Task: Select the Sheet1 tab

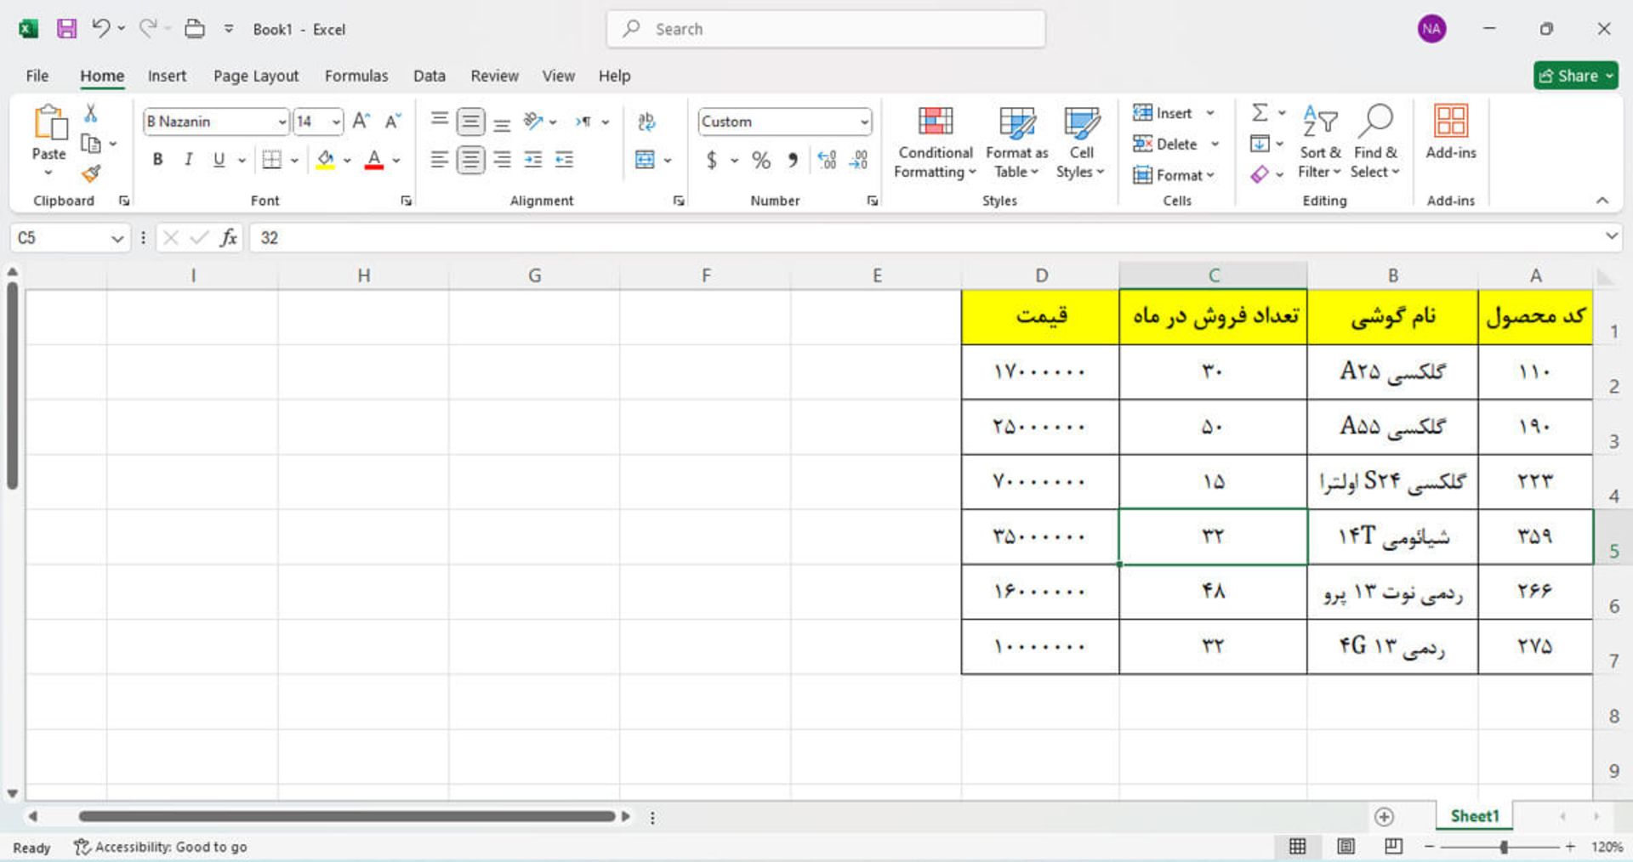Action: click(1474, 816)
